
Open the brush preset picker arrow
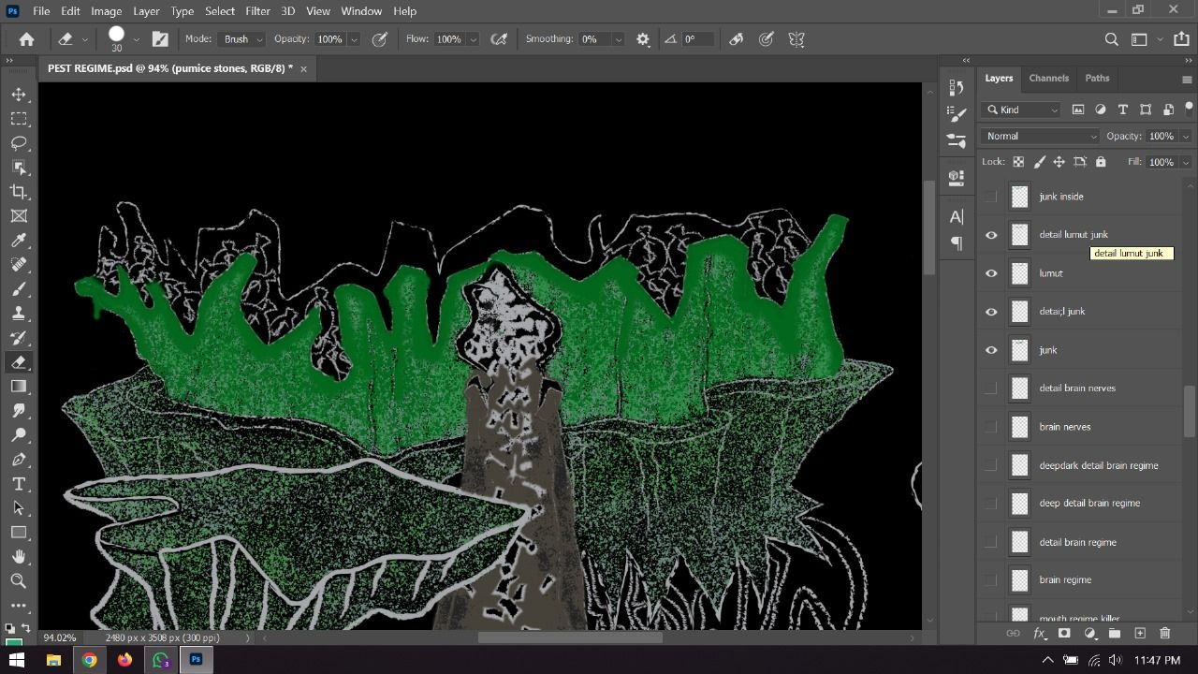tap(136, 39)
